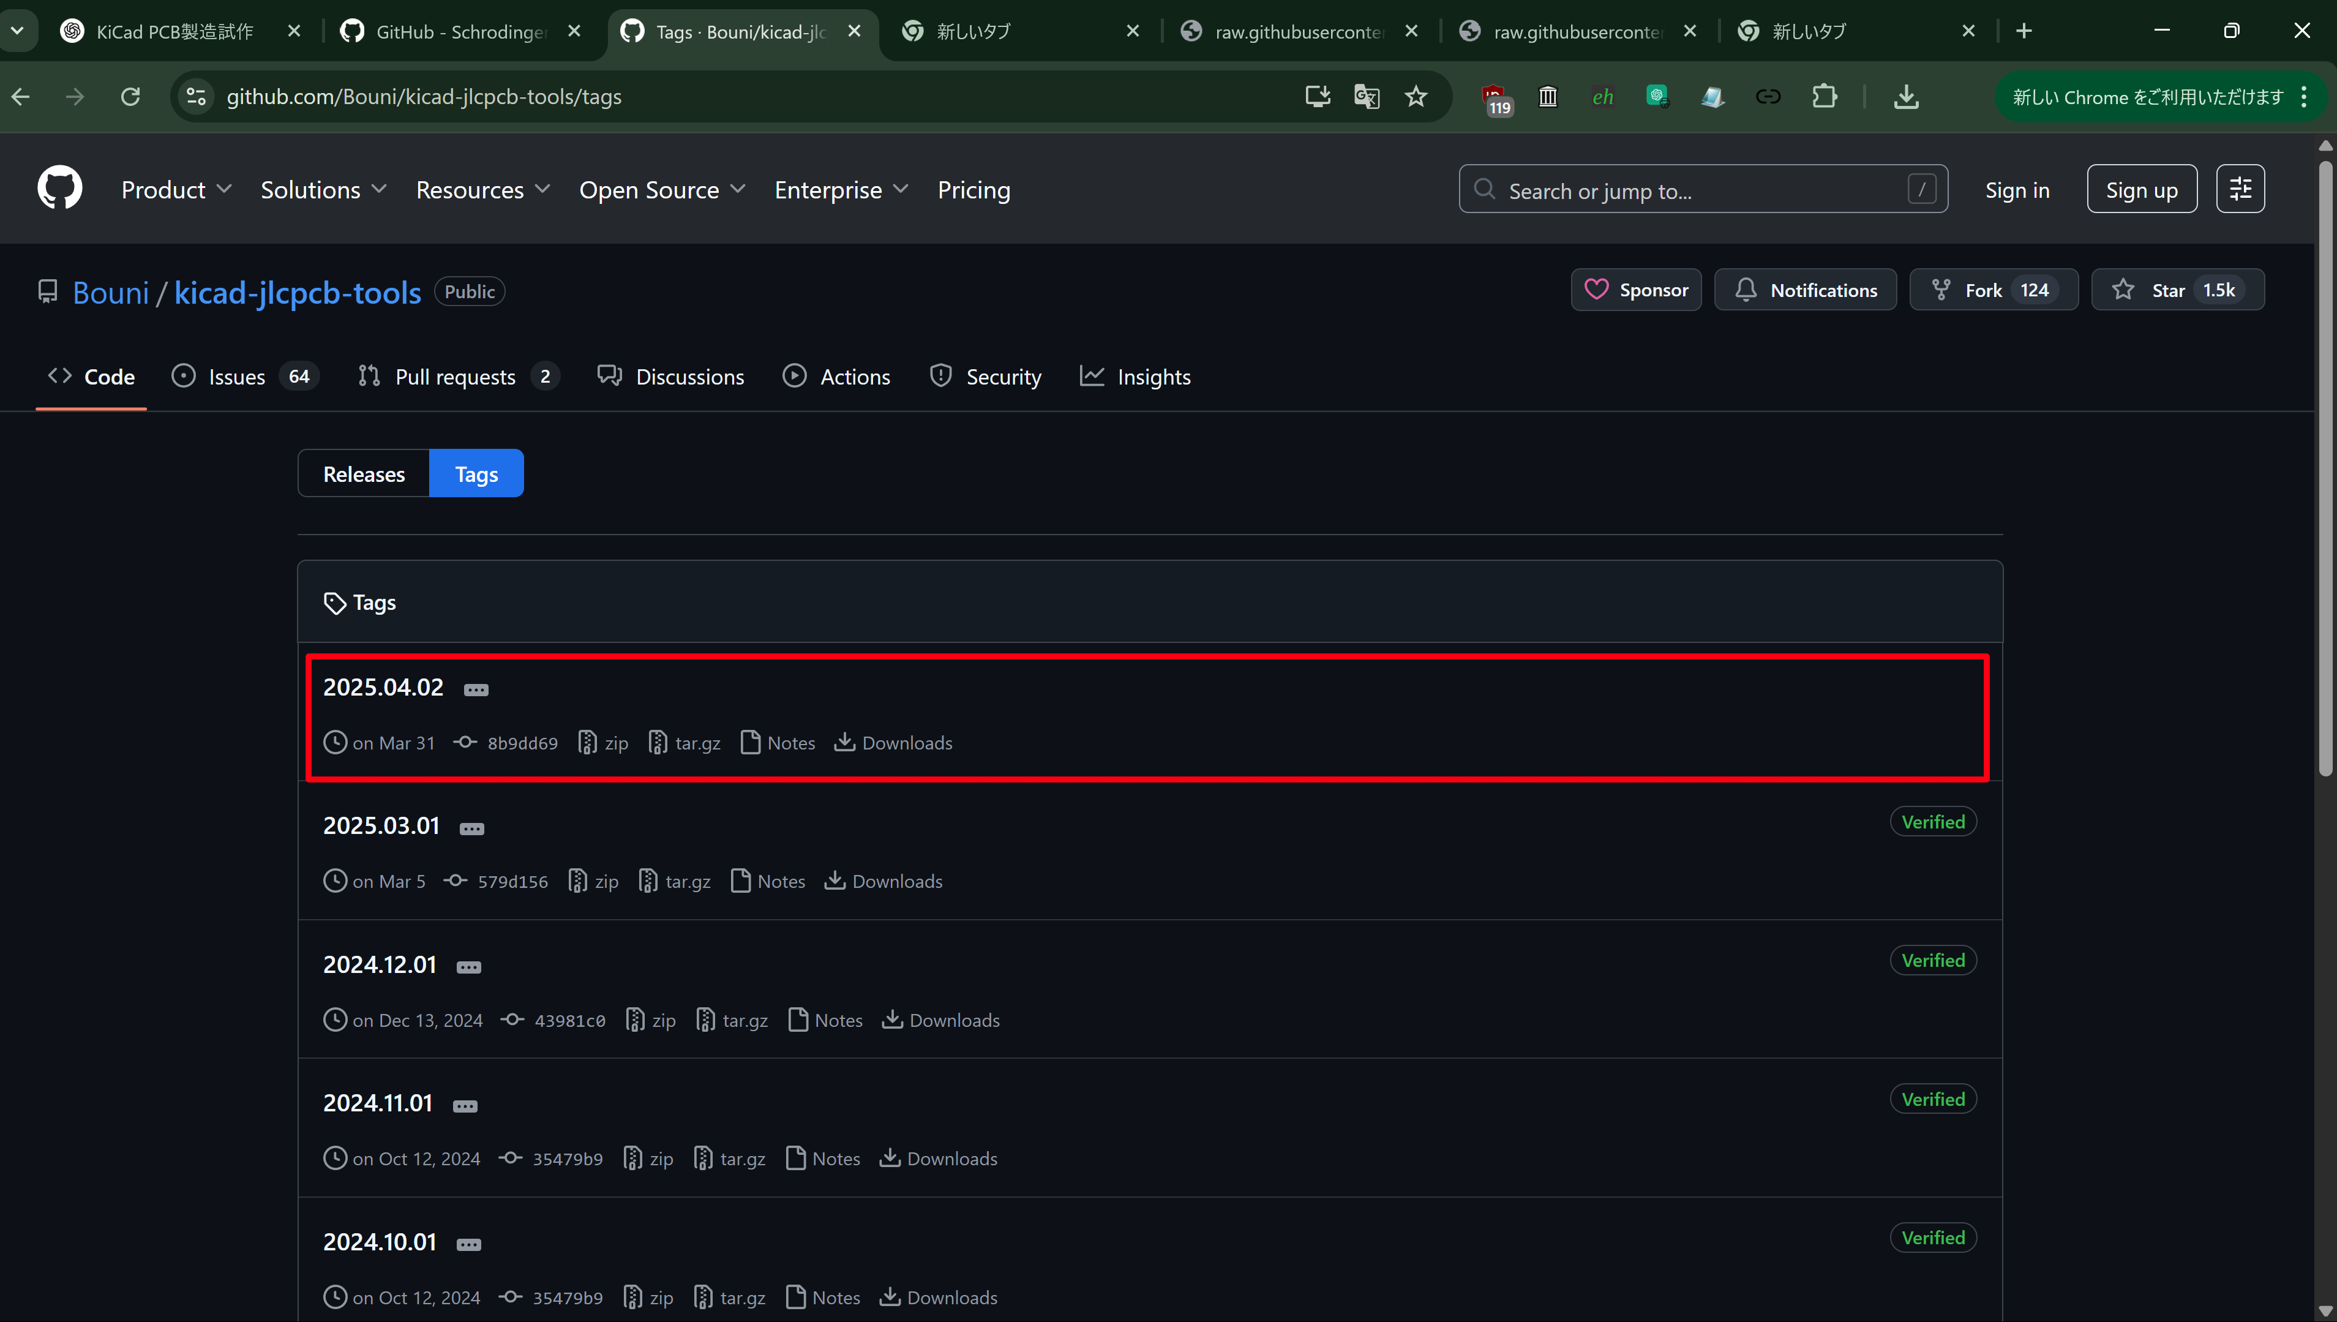Bookmark this page with the star icon

pos(1416,96)
